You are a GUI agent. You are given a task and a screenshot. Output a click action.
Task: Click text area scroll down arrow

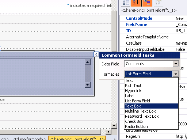[88, 84]
